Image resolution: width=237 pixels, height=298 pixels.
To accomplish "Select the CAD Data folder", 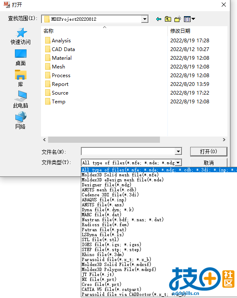I will point(60,49).
